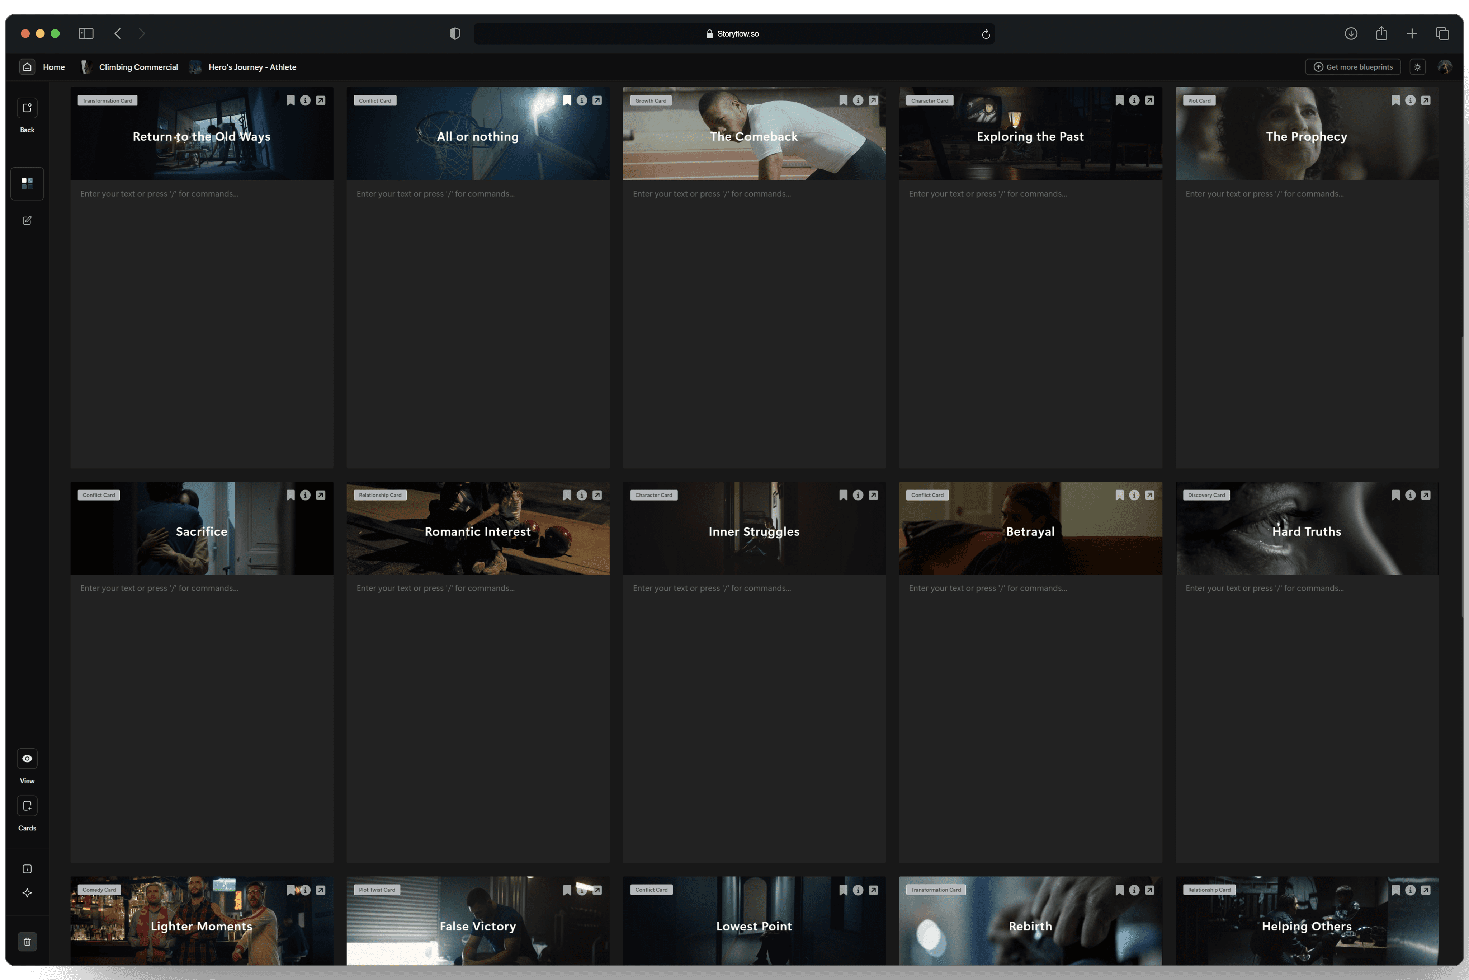Viewport: 1469px width, 980px height.
Task: Scroll down to view Rebirth card
Action: 1030,925
